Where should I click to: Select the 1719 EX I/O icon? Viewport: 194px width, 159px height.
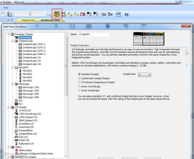tap(16, 110)
